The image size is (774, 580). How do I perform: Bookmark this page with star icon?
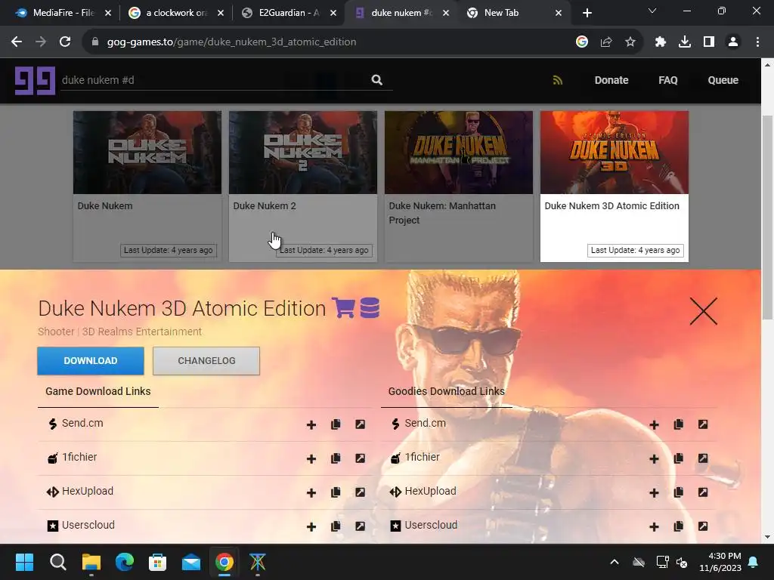[630, 42]
